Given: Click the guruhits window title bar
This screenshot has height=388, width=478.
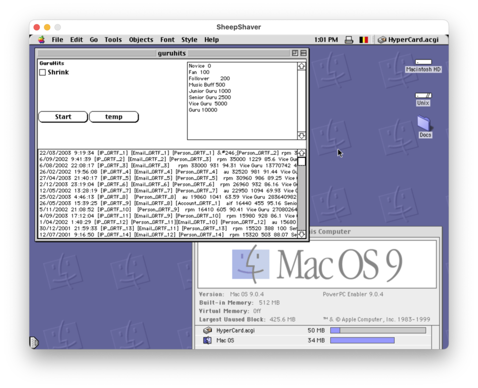Looking at the screenshot, I should 172,53.
